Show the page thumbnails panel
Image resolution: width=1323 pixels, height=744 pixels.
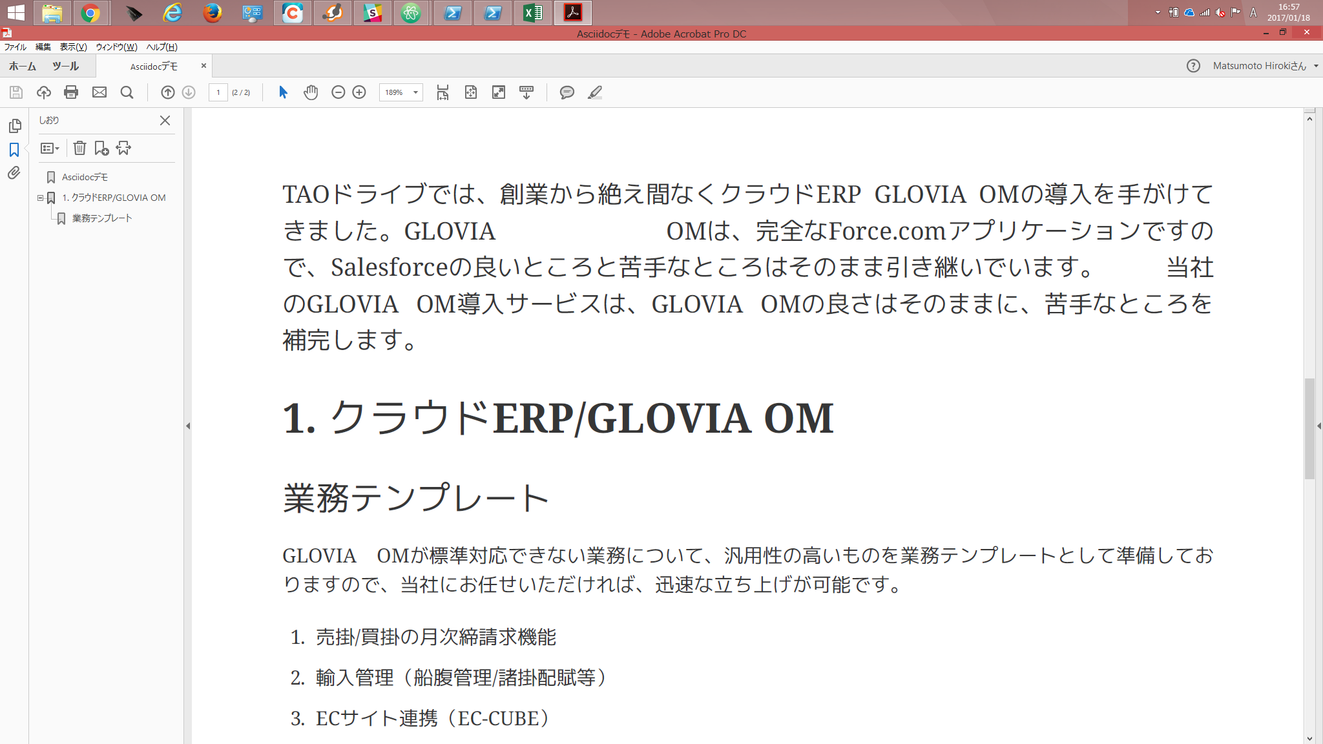pyautogui.click(x=14, y=127)
